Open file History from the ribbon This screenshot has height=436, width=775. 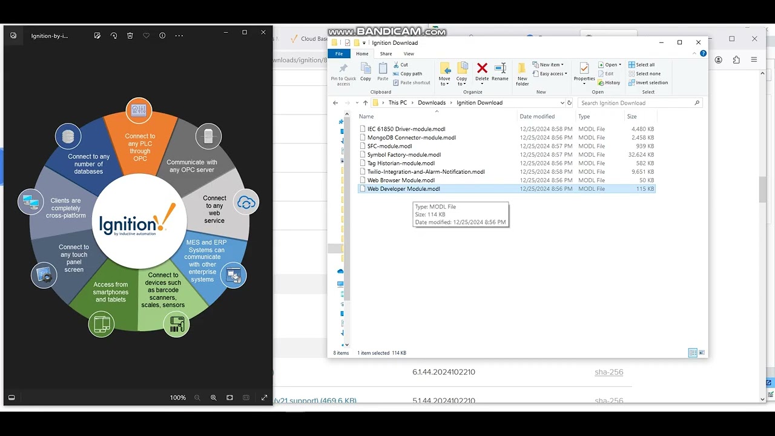pyautogui.click(x=609, y=83)
